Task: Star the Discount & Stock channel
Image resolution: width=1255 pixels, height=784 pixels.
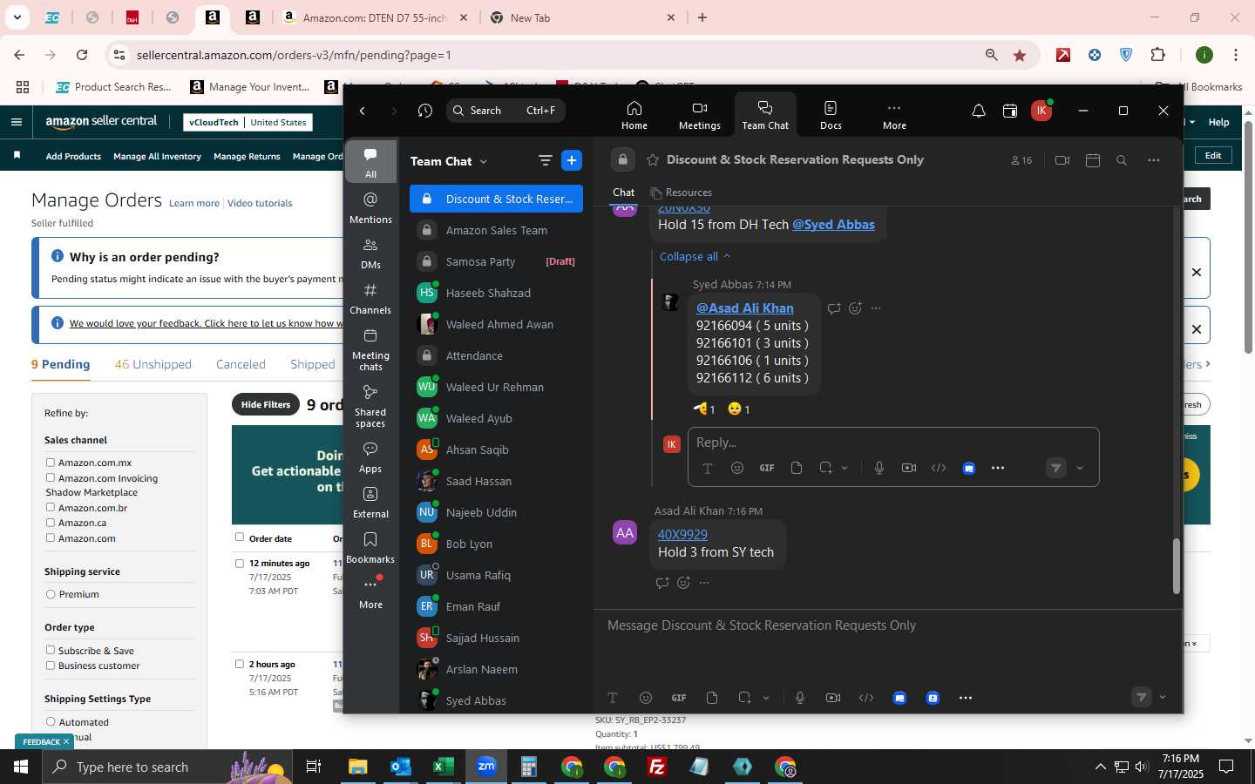Action: [653, 160]
